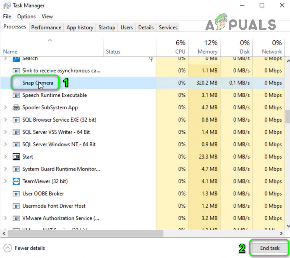Click the TeamViewer process icon
This screenshot has height=258, width=290.
pyautogui.click(x=16, y=181)
